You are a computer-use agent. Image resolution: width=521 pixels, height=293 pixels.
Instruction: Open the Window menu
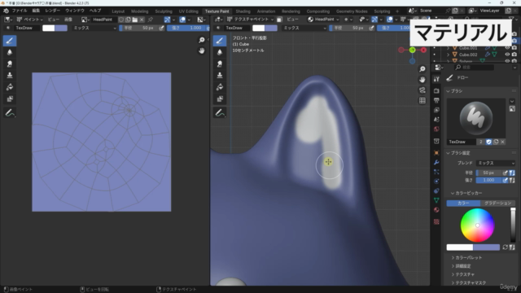pos(75,11)
